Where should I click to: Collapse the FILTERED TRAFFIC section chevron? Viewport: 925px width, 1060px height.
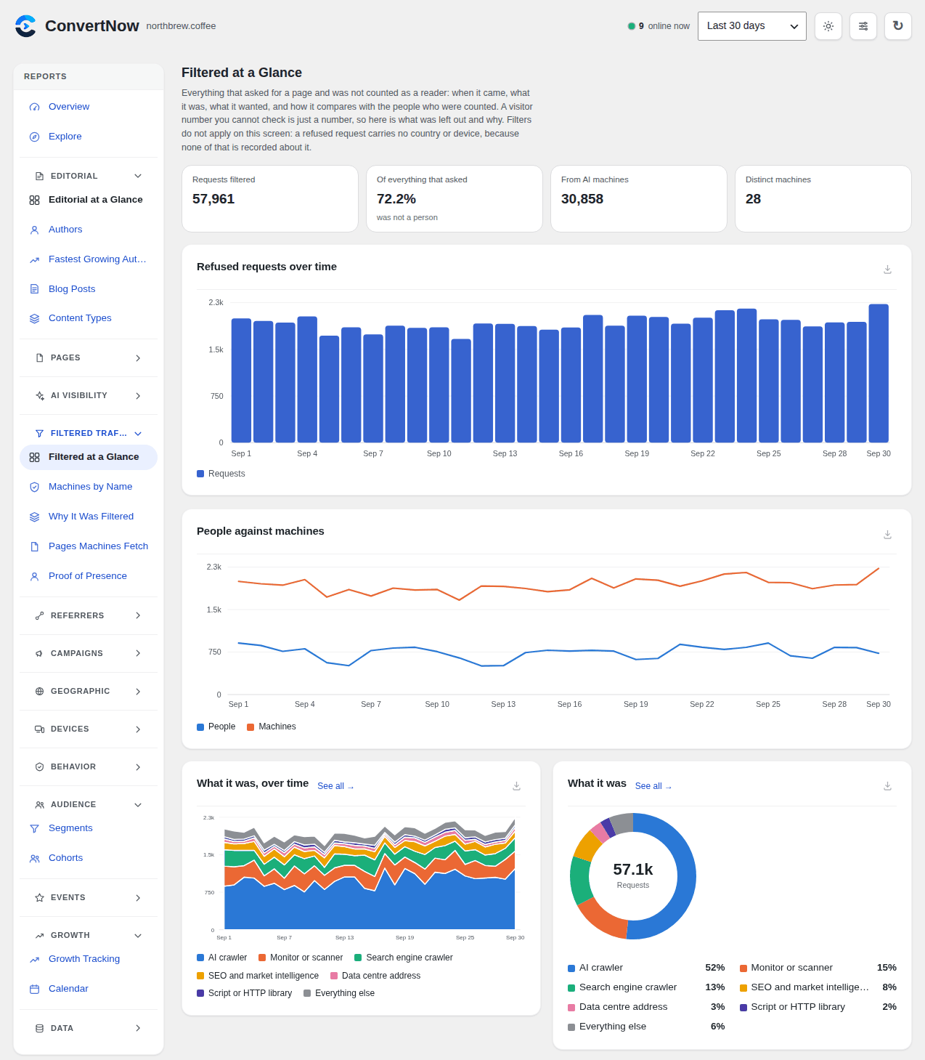point(138,434)
